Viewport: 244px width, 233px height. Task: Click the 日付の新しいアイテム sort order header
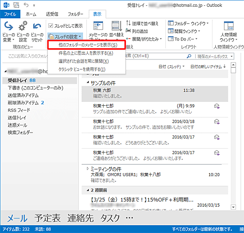208,67
